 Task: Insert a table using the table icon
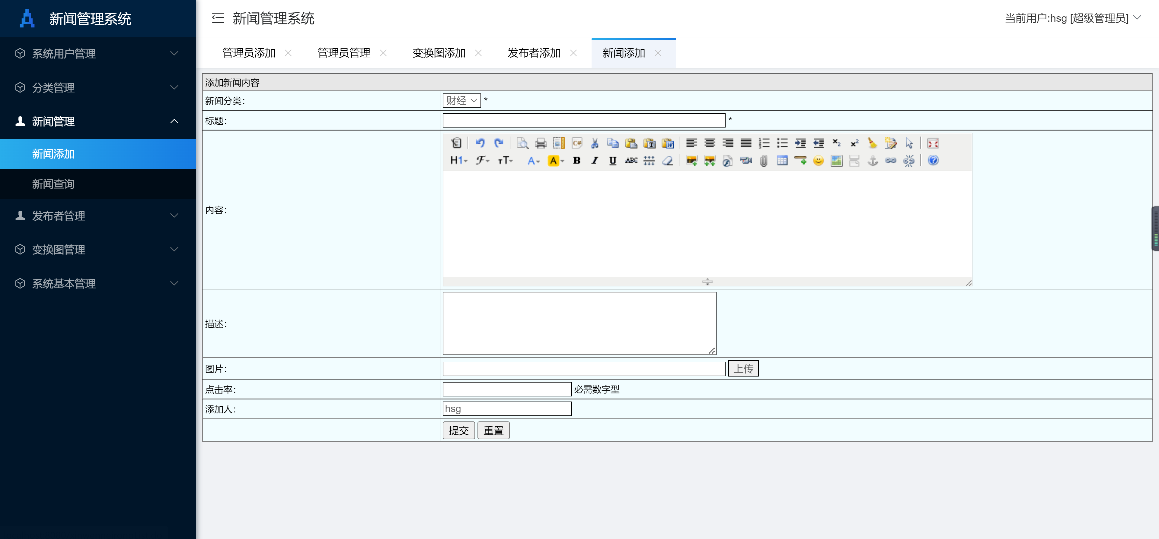pos(782,160)
